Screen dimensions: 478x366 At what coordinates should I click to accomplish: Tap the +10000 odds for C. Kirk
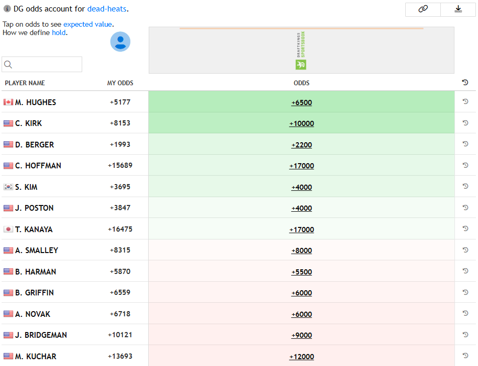click(302, 124)
